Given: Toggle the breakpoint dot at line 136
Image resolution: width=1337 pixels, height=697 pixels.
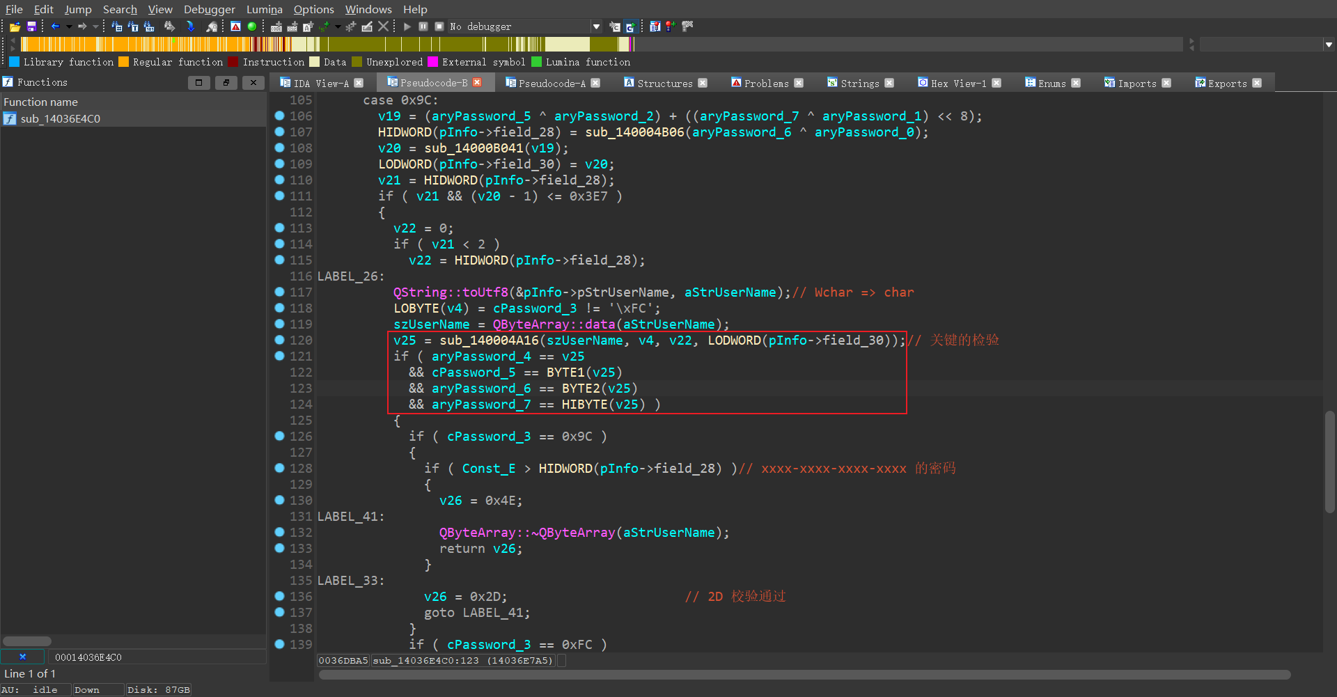Looking at the screenshot, I should pyautogui.click(x=279, y=596).
